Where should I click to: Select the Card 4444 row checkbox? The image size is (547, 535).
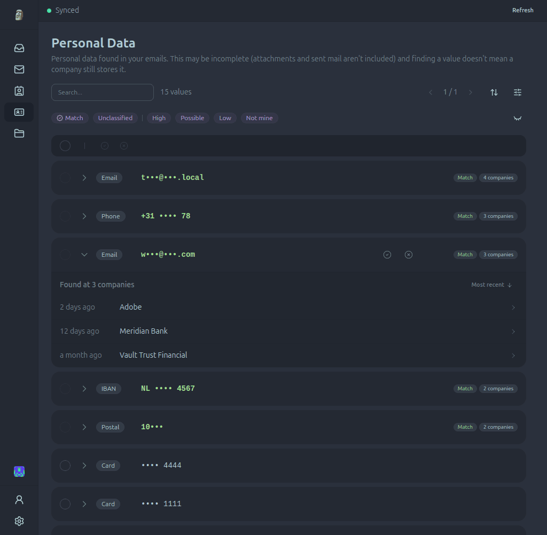click(x=65, y=466)
